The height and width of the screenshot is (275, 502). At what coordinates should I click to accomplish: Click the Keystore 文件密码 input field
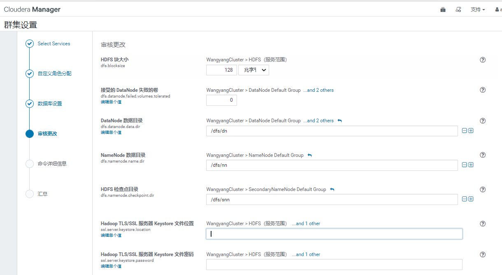point(334,265)
